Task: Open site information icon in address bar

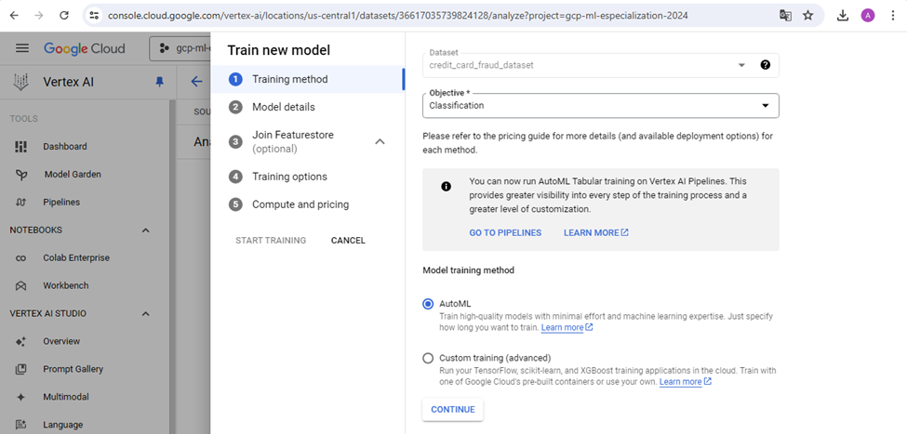Action: pyautogui.click(x=94, y=16)
